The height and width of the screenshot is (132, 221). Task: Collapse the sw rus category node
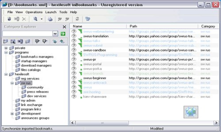tap(12, 83)
